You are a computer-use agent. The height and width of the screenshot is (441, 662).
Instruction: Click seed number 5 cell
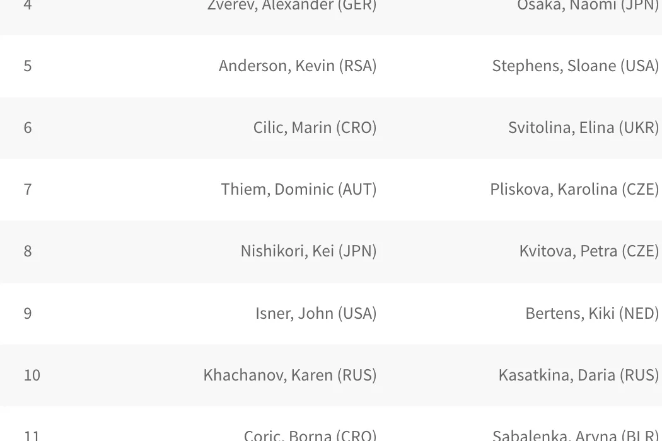point(28,66)
